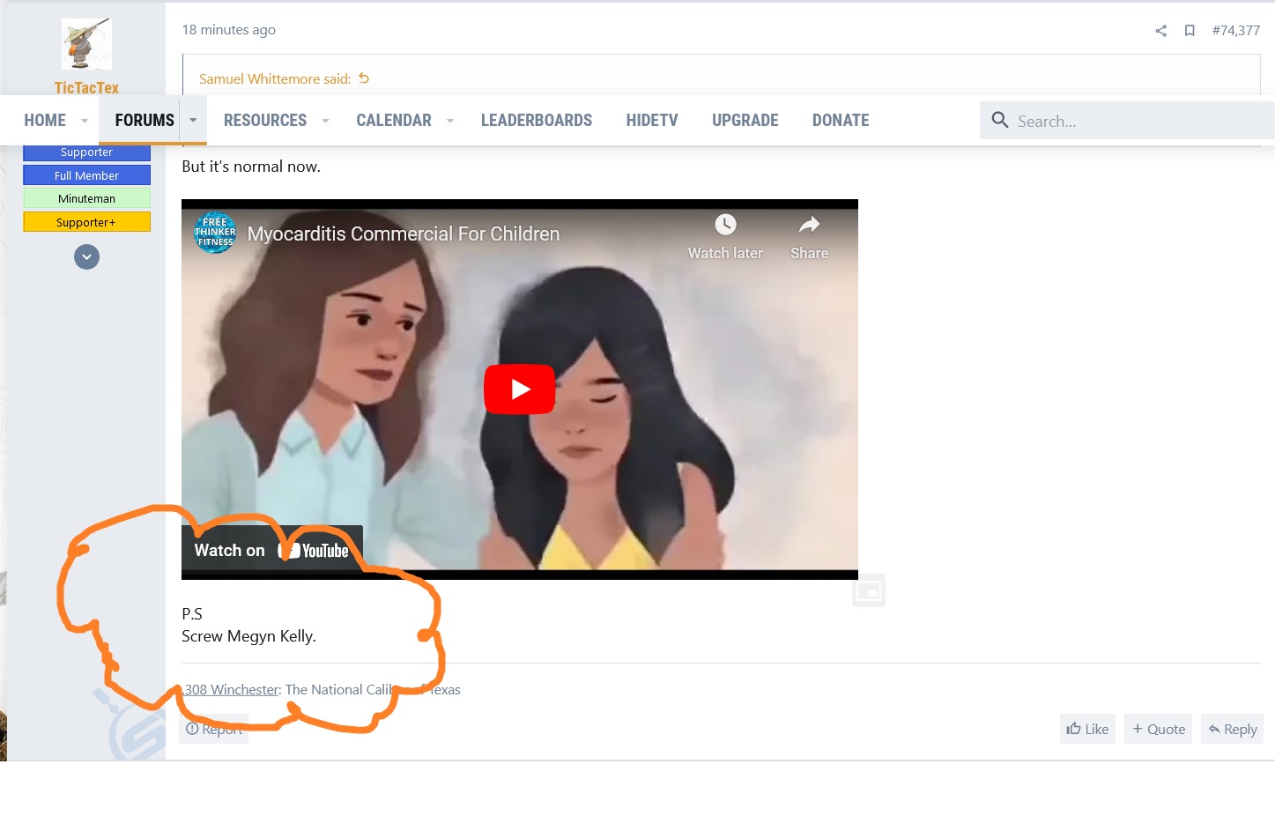Viewport: 1275px width, 816px height.
Task: Open the DONATE page
Action: coord(841,120)
